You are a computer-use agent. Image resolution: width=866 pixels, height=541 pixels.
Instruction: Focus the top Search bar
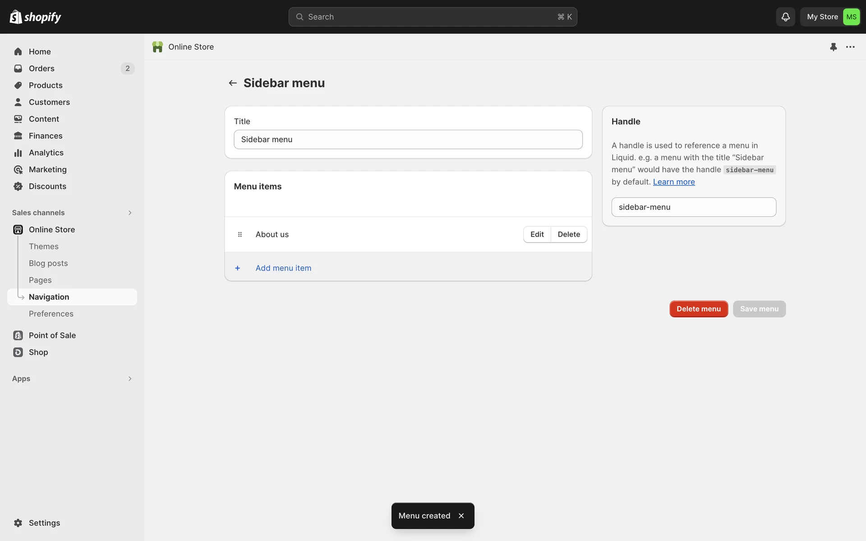(432, 17)
